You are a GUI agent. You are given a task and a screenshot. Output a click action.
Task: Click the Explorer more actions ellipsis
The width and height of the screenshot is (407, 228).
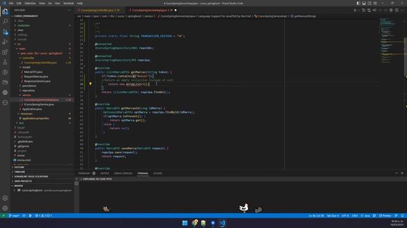pyautogui.click(x=69, y=10)
